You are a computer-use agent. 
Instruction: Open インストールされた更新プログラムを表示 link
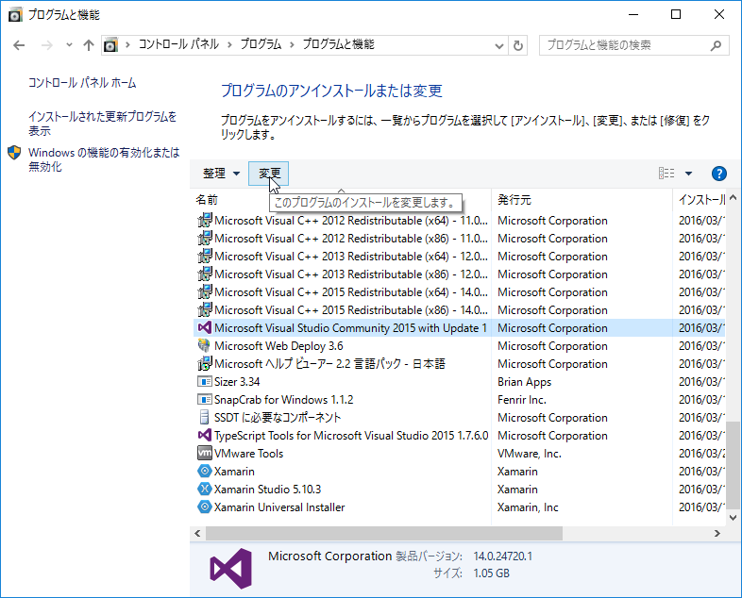[102, 124]
